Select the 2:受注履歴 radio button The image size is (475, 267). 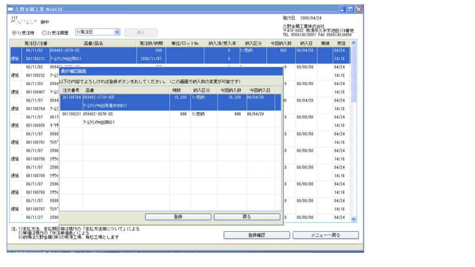click(45, 33)
